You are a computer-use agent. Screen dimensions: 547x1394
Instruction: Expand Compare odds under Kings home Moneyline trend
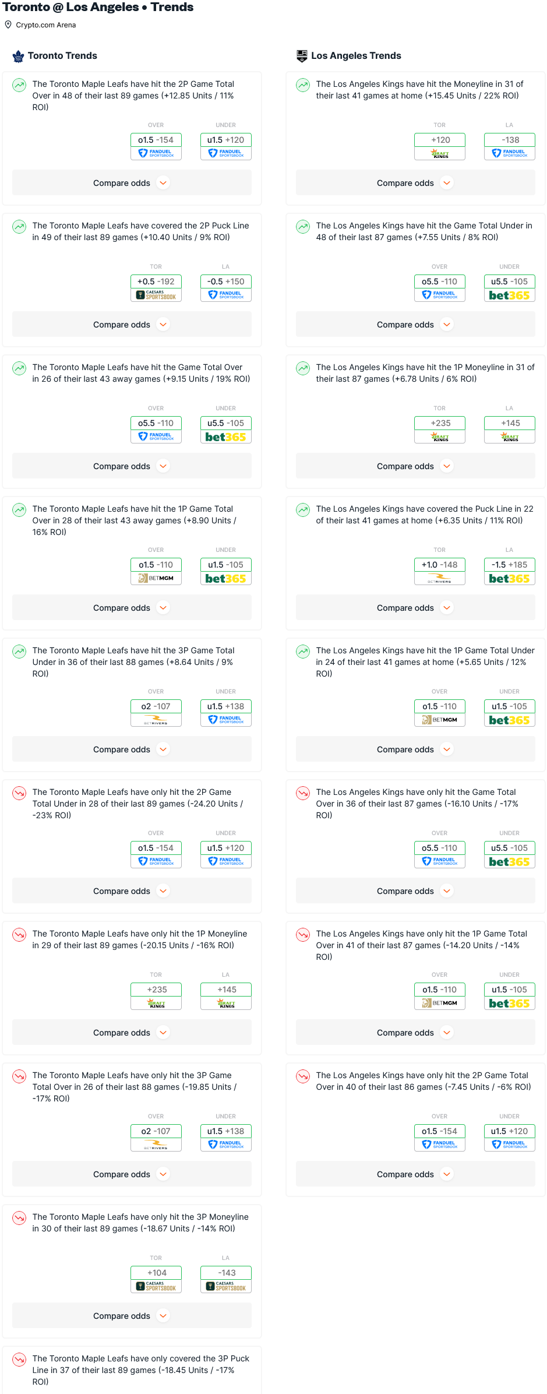tap(415, 183)
